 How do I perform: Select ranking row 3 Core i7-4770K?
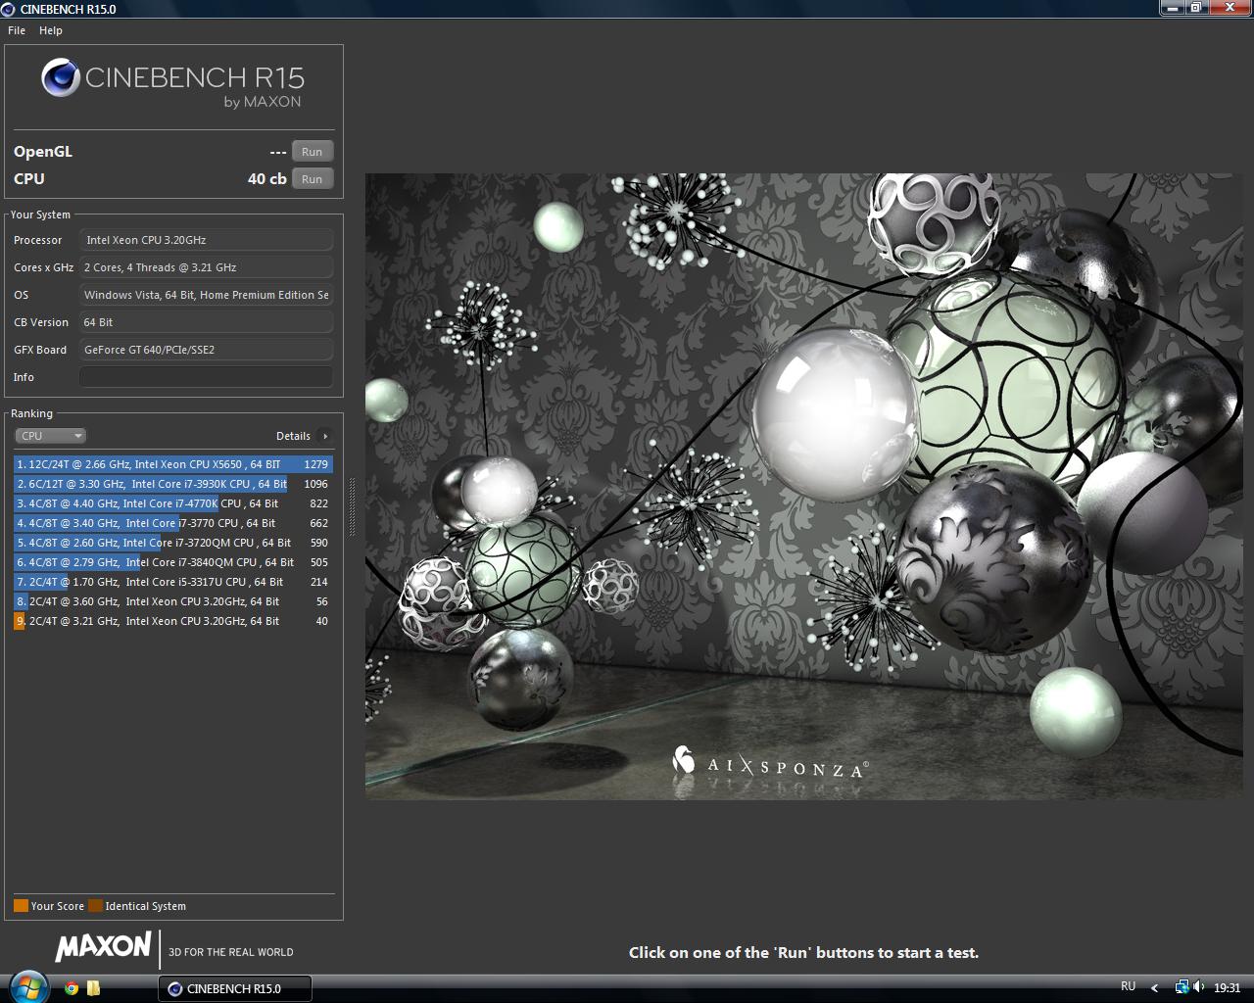tap(173, 503)
